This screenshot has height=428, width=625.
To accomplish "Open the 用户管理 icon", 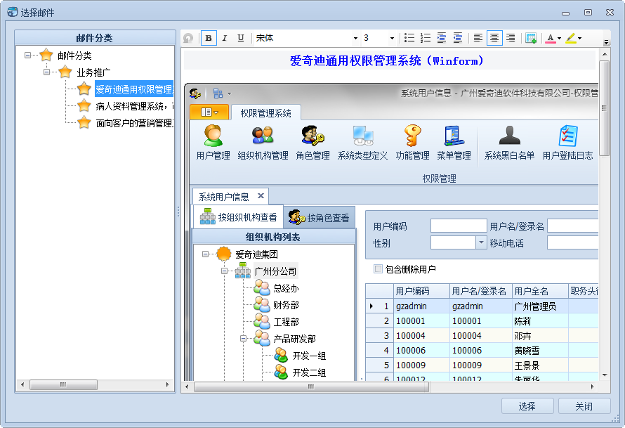I will click(213, 143).
